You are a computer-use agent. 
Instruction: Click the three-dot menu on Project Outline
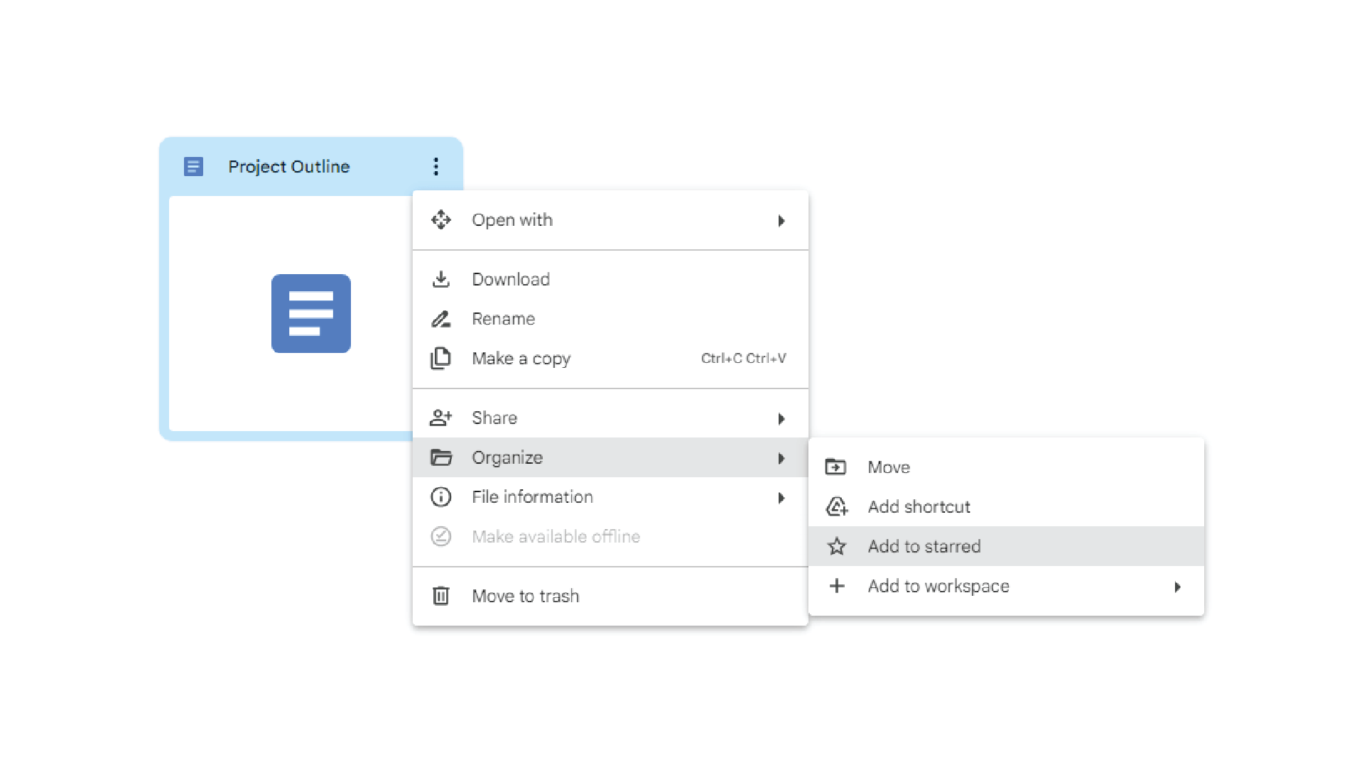435,165
